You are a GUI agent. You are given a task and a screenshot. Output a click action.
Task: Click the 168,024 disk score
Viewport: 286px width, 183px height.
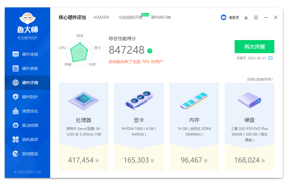(x=247, y=160)
